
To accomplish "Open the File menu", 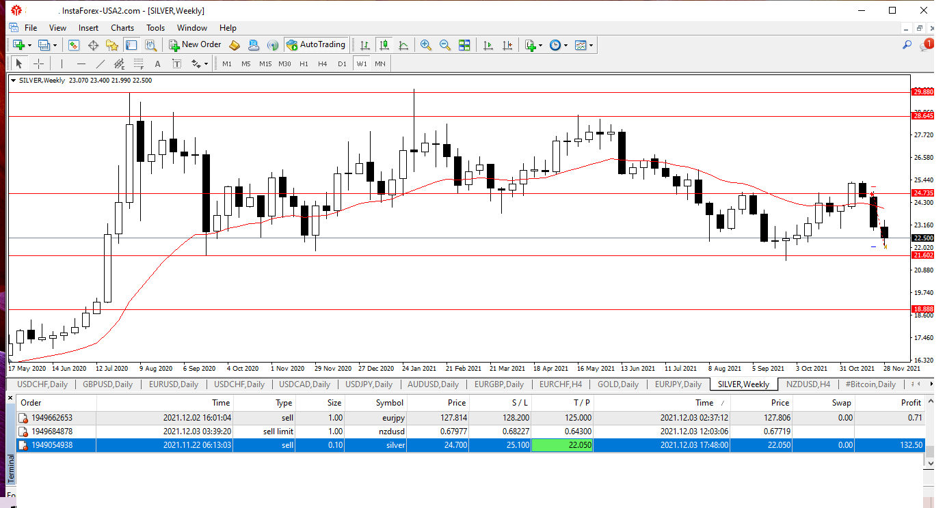I will [31, 28].
